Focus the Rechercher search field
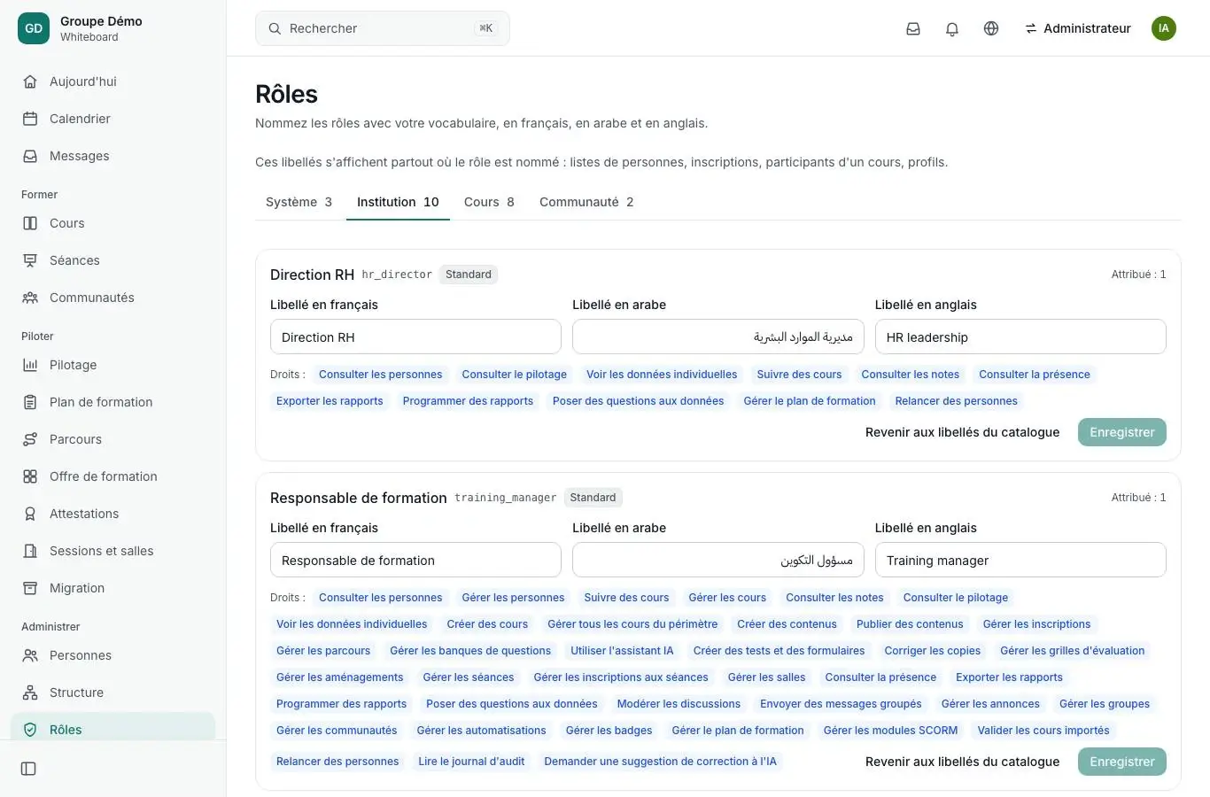1210x797 pixels. (x=383, y=28)
